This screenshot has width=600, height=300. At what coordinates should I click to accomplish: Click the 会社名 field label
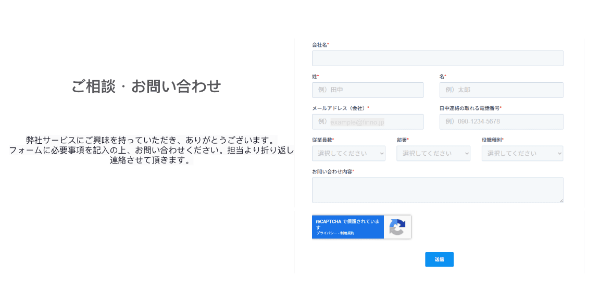tap(320, 45)
